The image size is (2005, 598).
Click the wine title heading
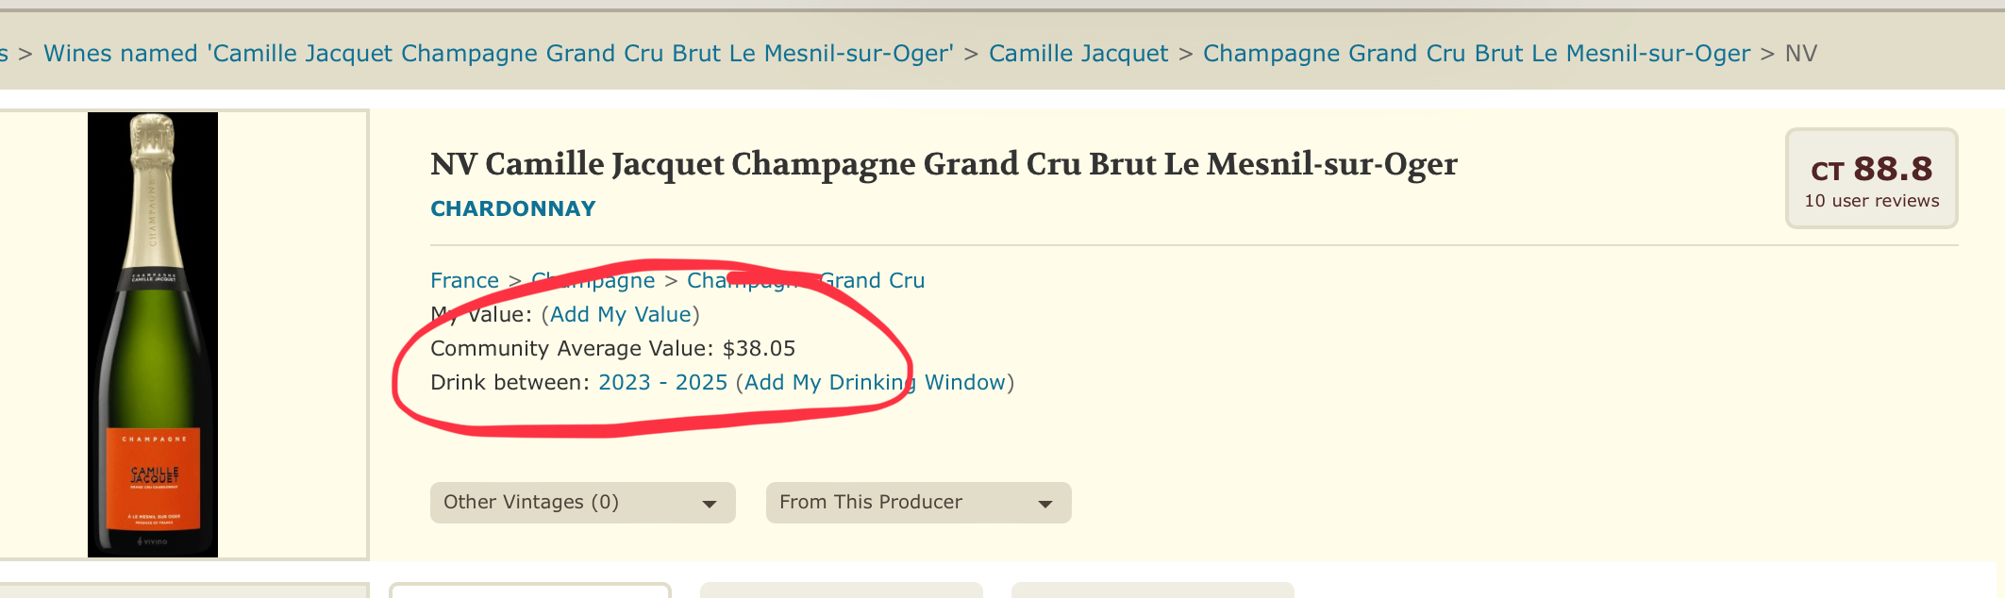pyautogui.click(x=944, y=164)
